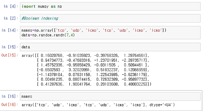
Task: Click the 'Out[15]:' prompt label
Action: [x=10, y=55]
